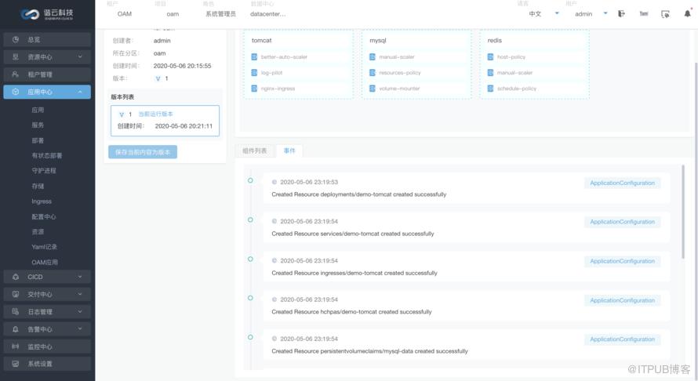Viewport: 698px width, 381px height.
Task: Click the 租户管理 user icon
Action: [x=16, y=74]
